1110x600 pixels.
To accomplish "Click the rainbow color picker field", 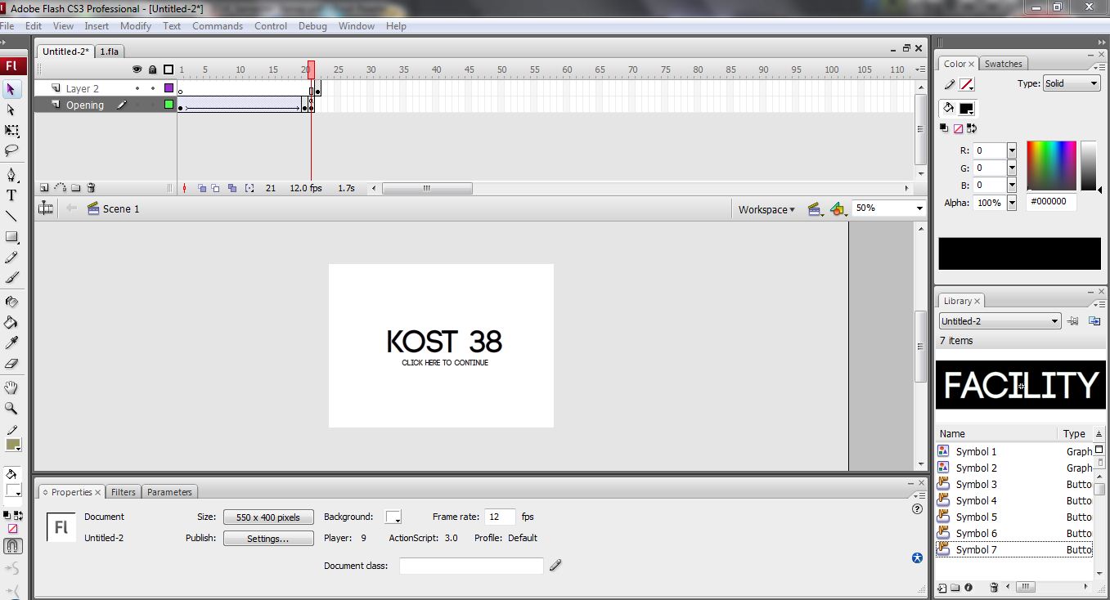I will tap(1051, 166).
